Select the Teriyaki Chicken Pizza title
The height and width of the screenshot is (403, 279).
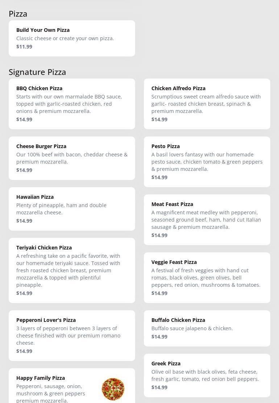point(44,248)
